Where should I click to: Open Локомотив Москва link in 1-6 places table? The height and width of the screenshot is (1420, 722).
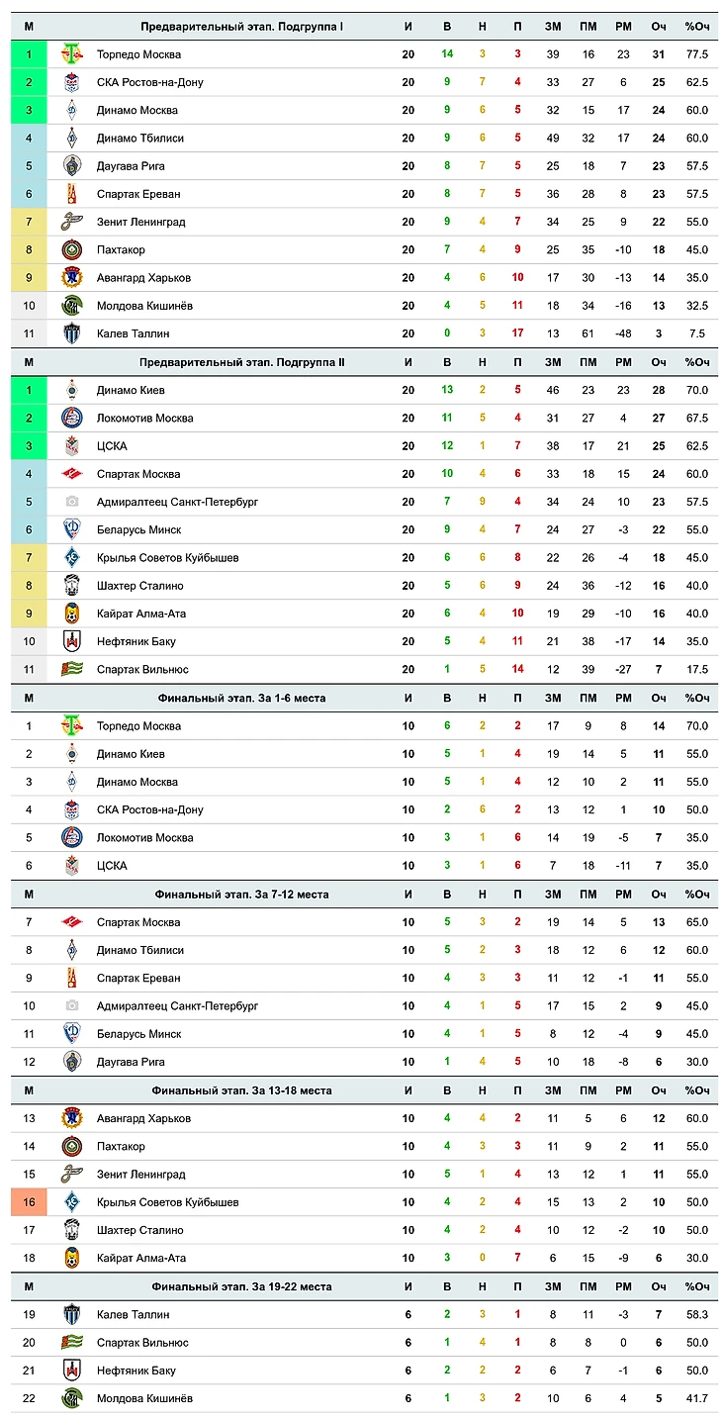click(144, 838)
